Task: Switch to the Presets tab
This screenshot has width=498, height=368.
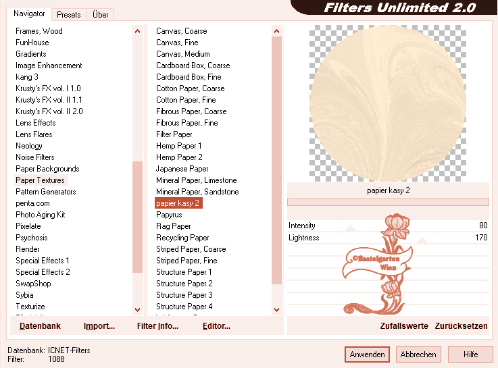Action: (x=68, y=14)
